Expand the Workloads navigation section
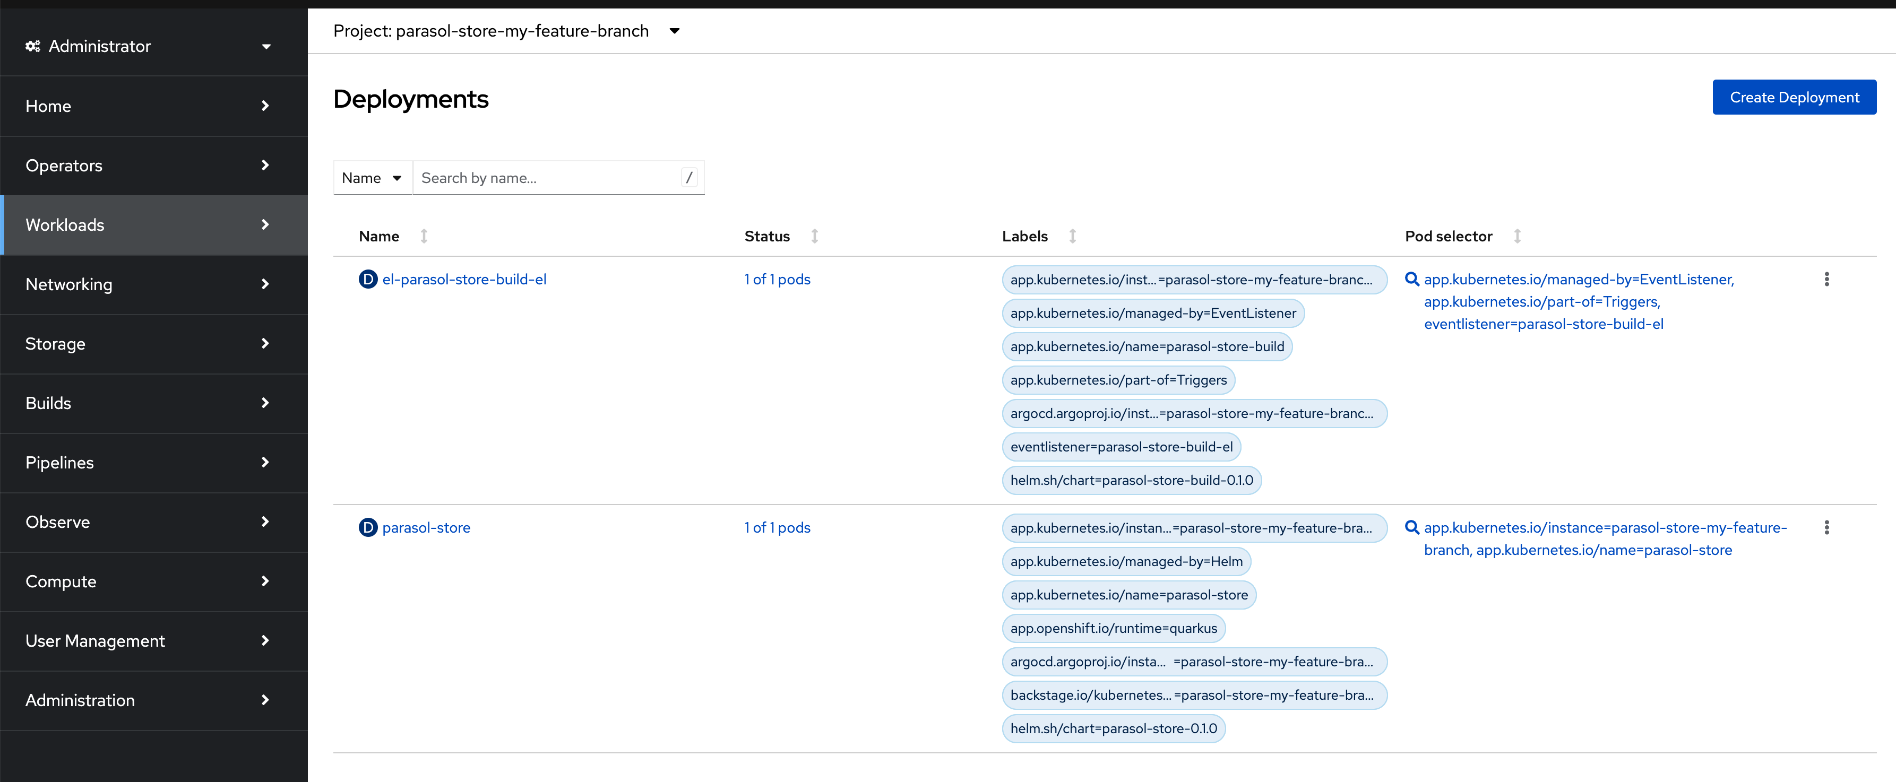The image size is (1896, 782). point(153,225)
